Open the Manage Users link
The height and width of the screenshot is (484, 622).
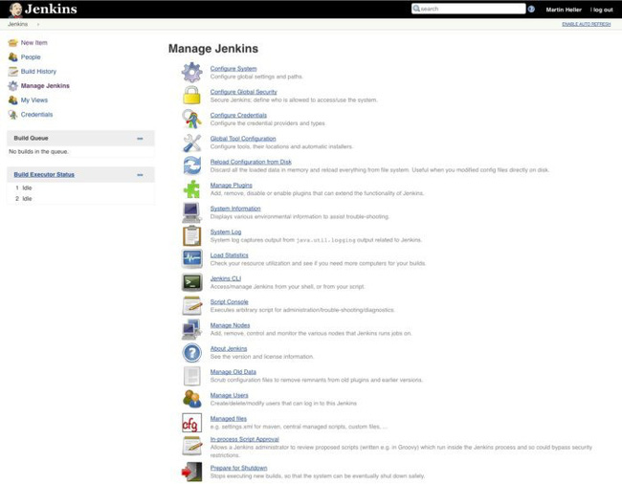[x=230, y=395]
